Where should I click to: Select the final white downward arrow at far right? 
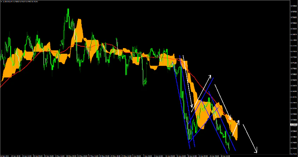[x=250, y=138]
